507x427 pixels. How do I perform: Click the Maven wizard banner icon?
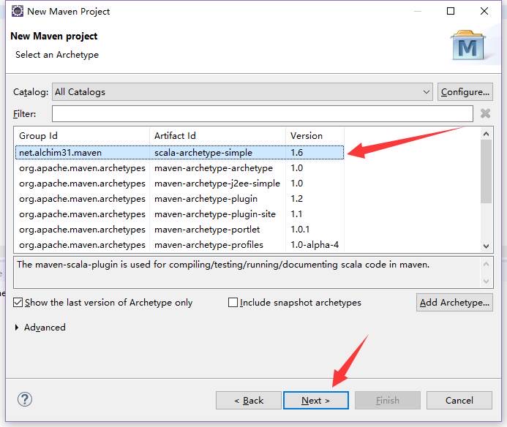click(x=467, y=47)
